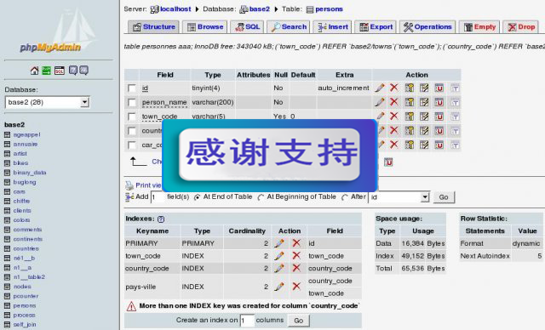Set id field as Primary key icon
This screenshot has height=330, width=545.
click(410, 88)
